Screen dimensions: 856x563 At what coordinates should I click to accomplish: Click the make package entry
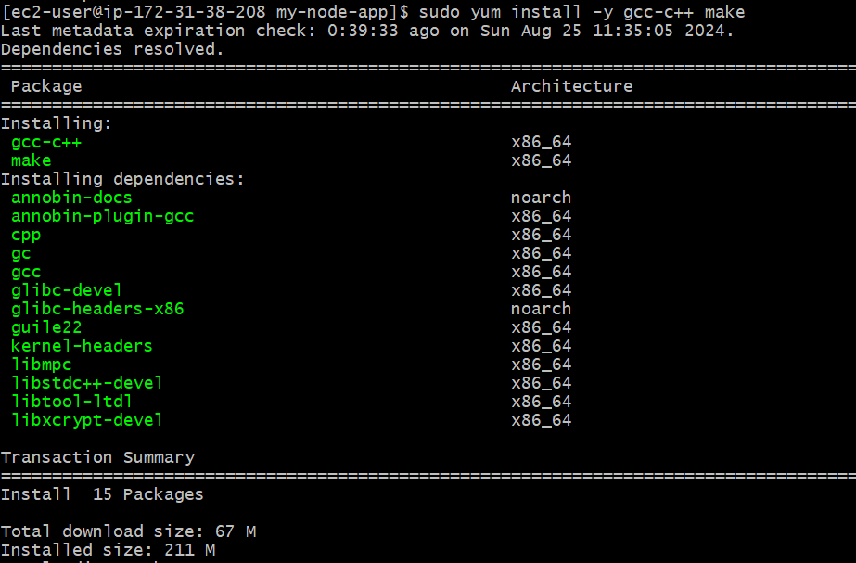[x=31, y=160]
